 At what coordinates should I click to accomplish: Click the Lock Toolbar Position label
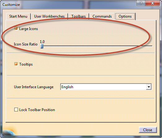(37, 110)
